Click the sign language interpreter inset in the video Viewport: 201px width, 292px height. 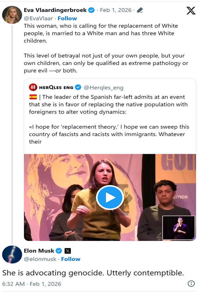point(179,227)
